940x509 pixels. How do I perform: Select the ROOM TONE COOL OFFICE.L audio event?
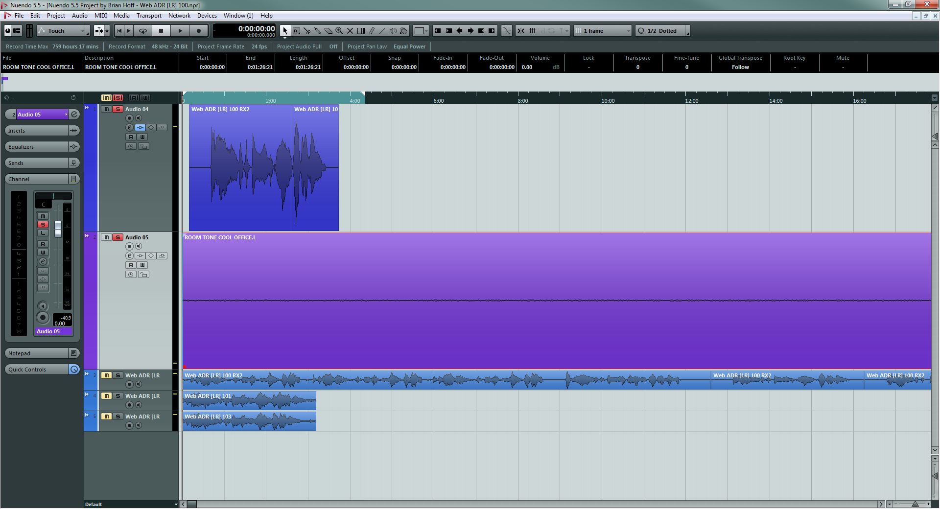(x=557, y=301)
